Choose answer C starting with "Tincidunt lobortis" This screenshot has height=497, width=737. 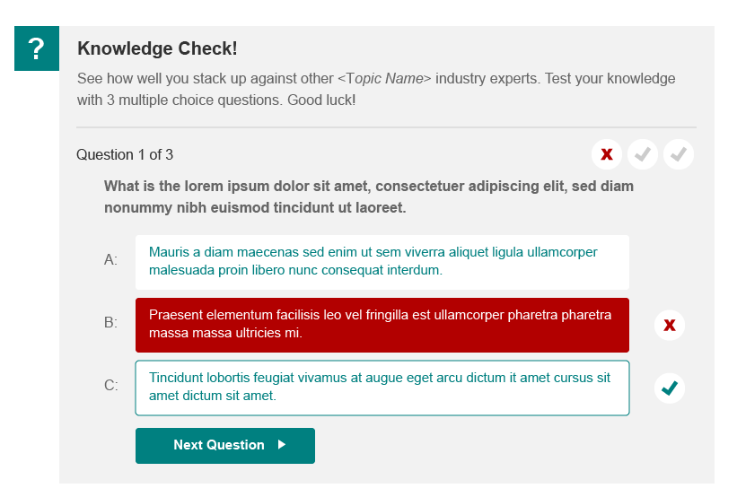382,388
